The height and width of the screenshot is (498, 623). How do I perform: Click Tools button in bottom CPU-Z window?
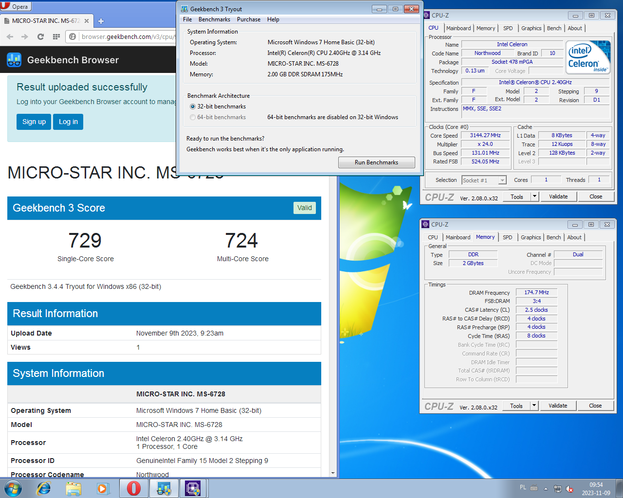point(516,406)
